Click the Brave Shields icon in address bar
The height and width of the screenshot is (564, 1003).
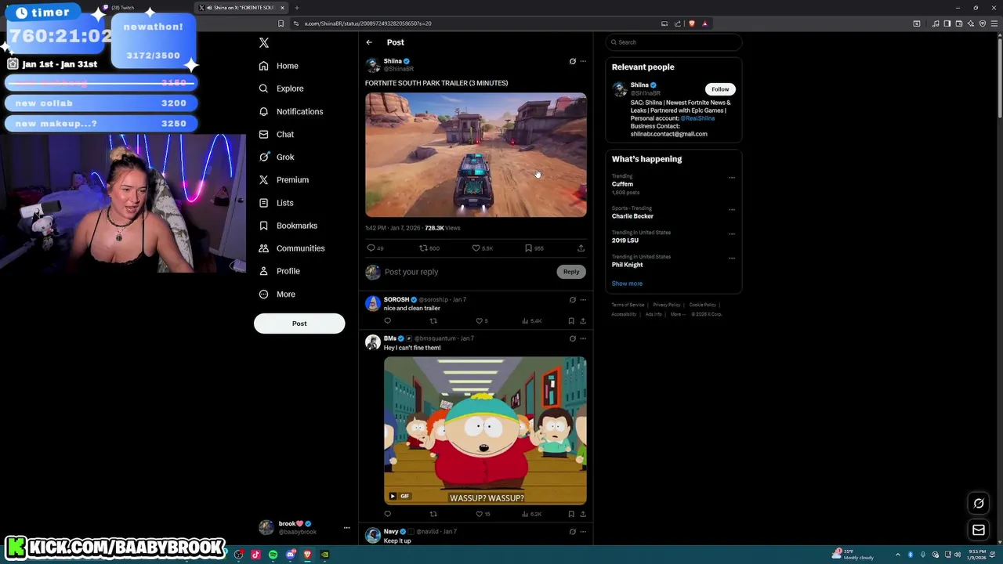[691, 23]
